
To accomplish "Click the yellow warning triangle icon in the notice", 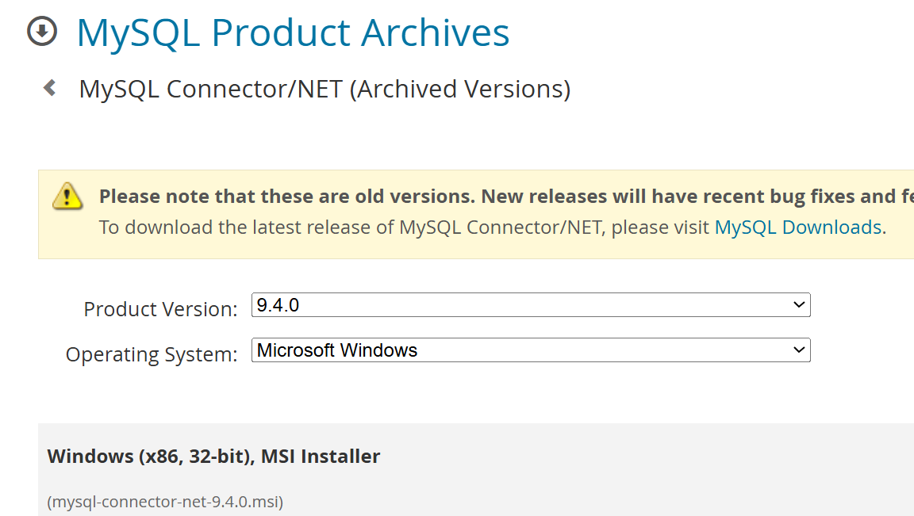I will point(67,197).
